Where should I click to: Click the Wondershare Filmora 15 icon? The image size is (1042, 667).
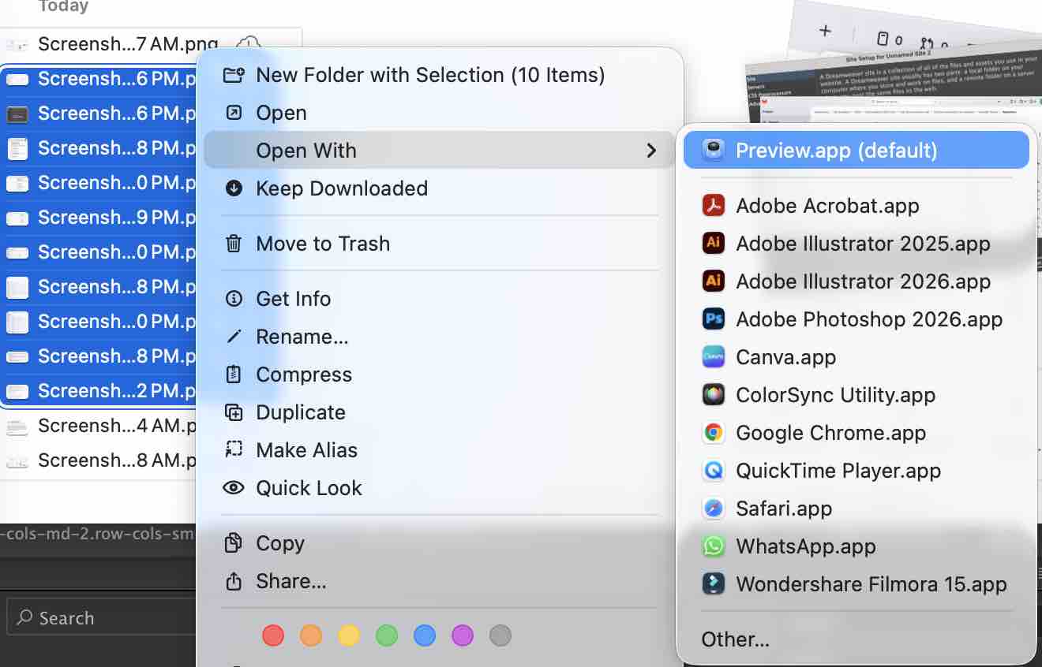[714, 584]
